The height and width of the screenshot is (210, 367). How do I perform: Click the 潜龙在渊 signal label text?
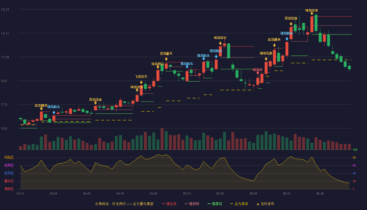(266, 53)
